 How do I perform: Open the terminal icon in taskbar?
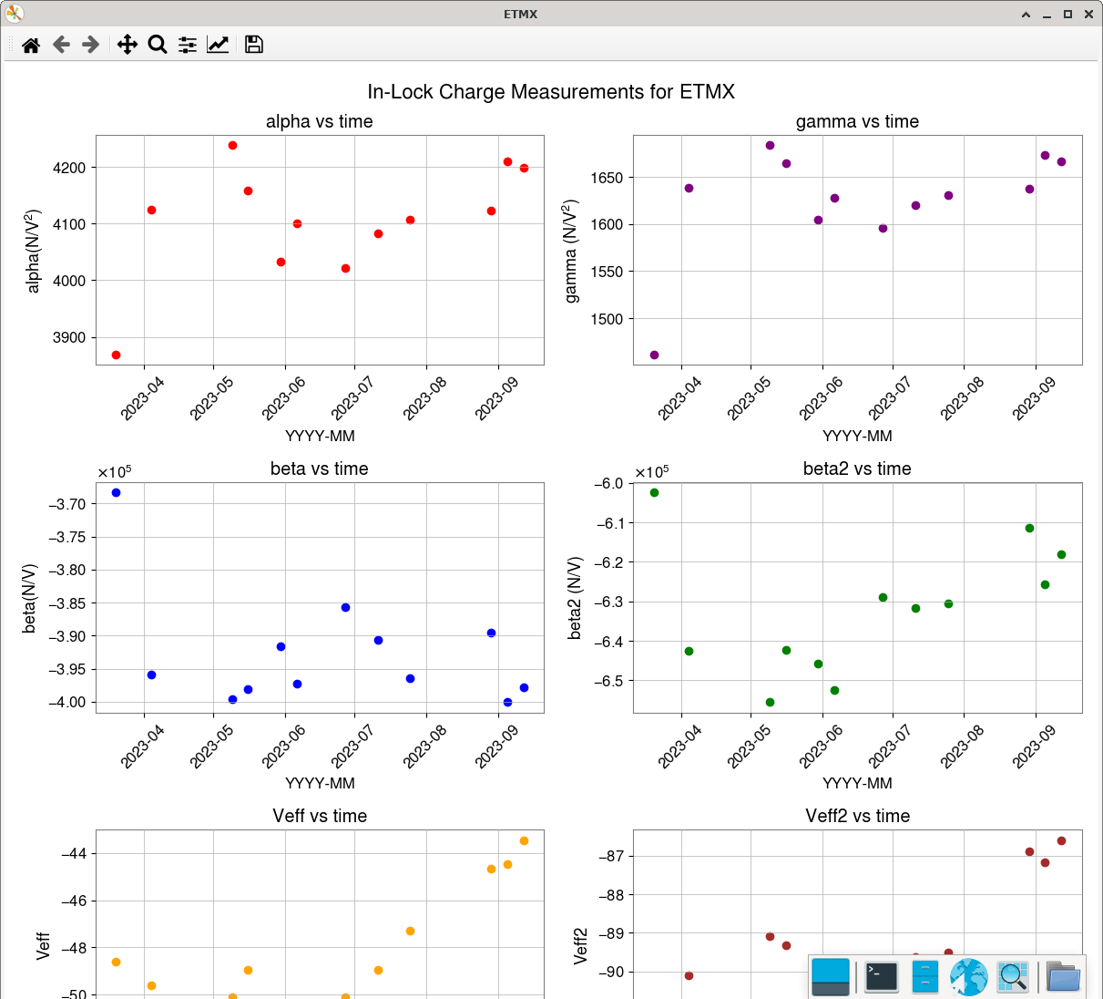coord(882,977)
